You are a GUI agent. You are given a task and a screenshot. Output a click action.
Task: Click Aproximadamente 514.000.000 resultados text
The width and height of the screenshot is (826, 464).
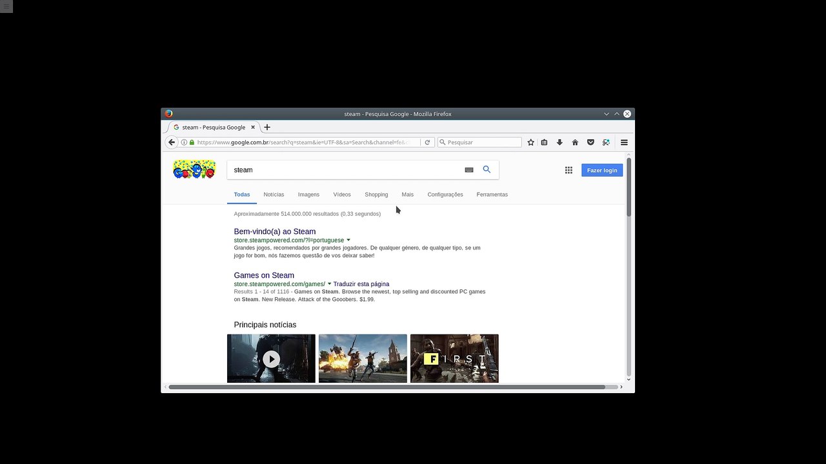[x=307, y=214]
